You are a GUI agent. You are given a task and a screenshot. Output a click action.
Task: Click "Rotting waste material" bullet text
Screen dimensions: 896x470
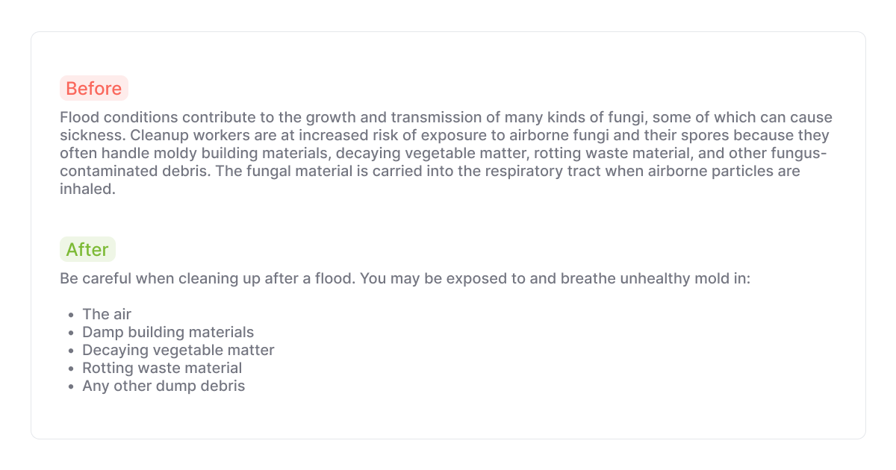pyautogui.click(x=162, y=368)
